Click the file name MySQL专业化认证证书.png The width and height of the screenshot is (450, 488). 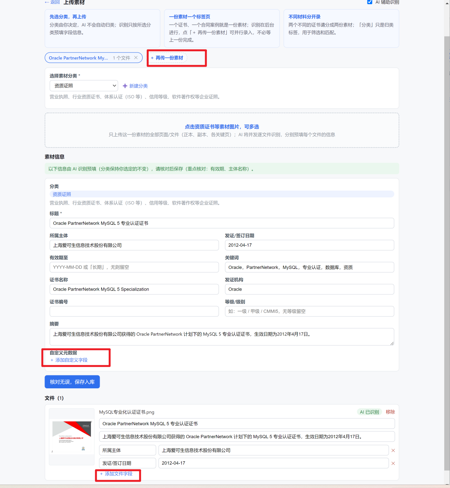coord(127,412)
